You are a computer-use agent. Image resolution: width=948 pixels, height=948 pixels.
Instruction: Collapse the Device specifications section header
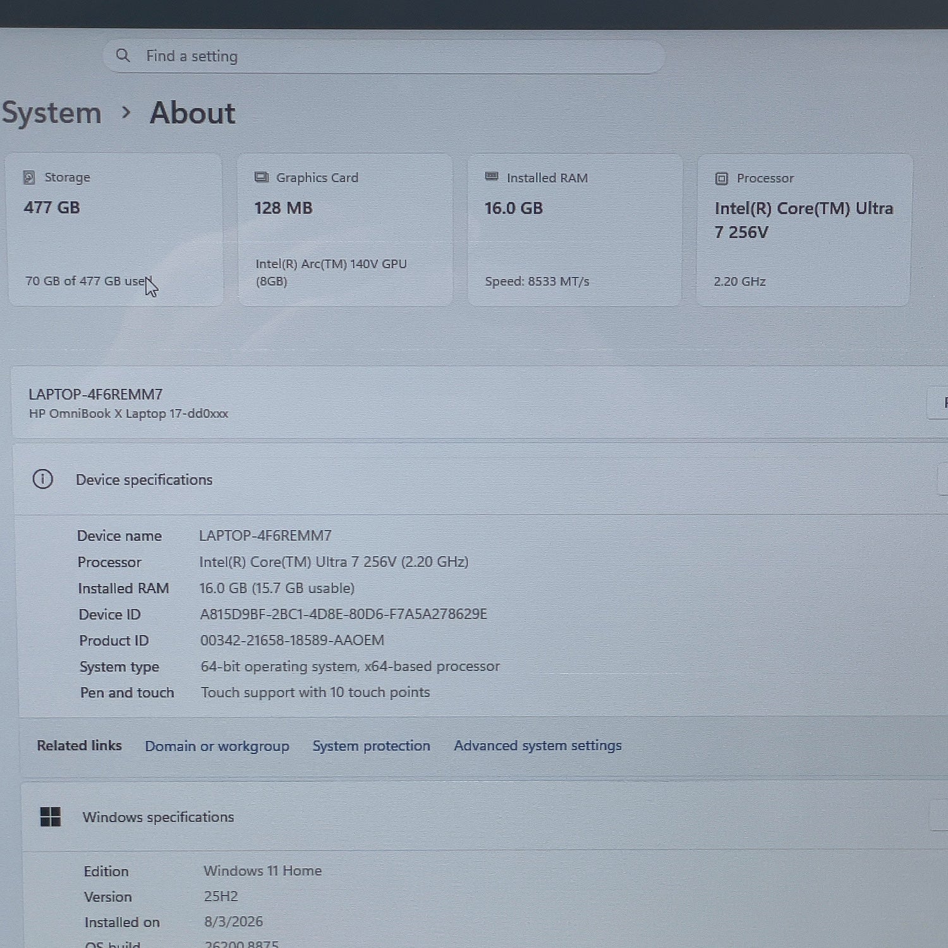pos(480,480)
